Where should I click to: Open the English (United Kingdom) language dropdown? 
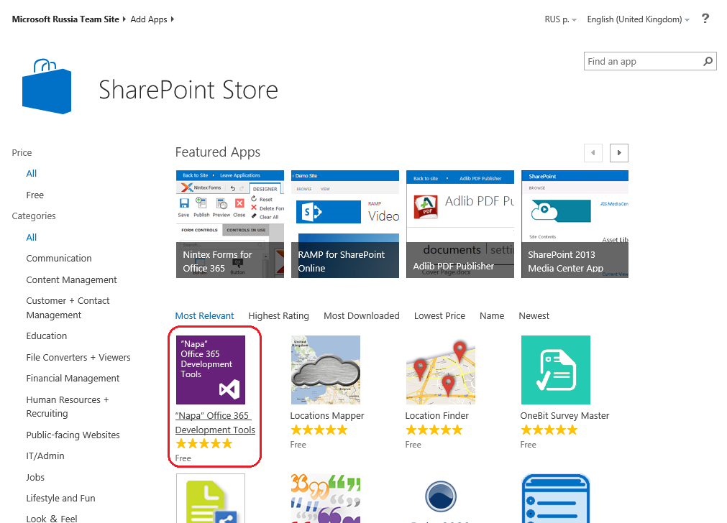(637, 19)
